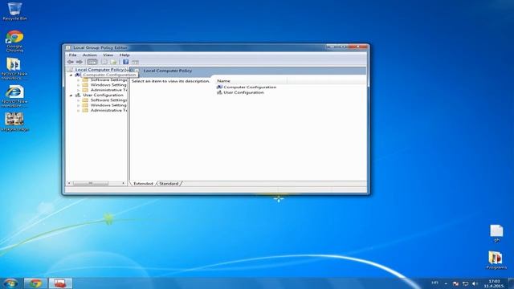The image size is (514, 289).
Task: Expand Windows Settings under User Configuration
Action: pos(79,105)
